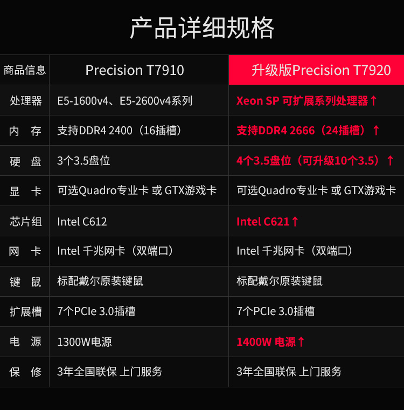Click the 处理器 row label
The image size is (404, 410).
(x=25, y=101)
